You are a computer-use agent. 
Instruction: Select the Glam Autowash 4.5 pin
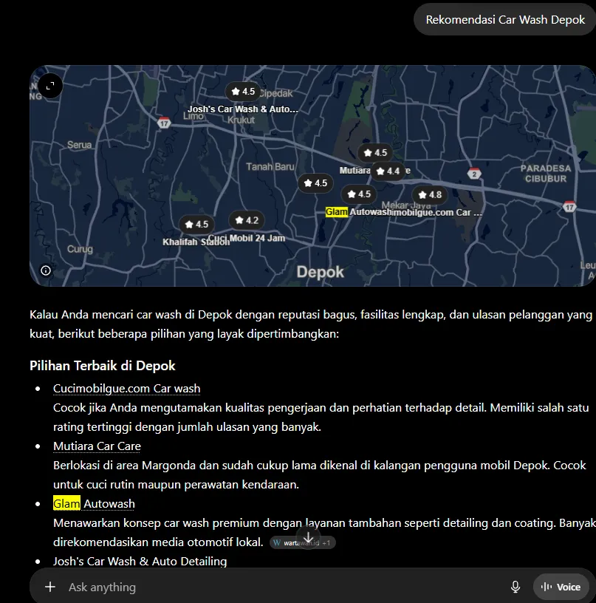pos(359,194)
